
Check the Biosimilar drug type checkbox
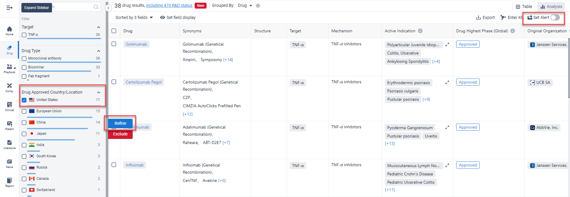click(24, 68)
